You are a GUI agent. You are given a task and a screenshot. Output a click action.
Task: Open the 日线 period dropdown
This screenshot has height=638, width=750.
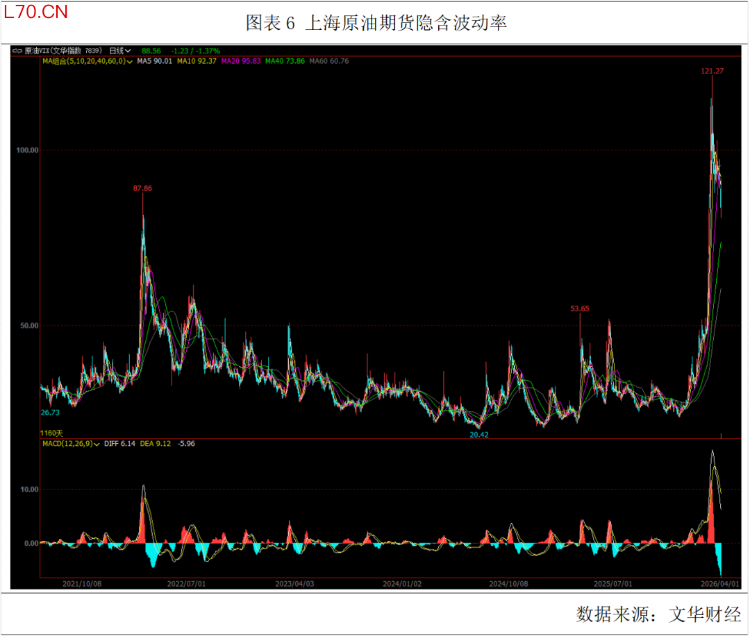click(x=120, y=51)
